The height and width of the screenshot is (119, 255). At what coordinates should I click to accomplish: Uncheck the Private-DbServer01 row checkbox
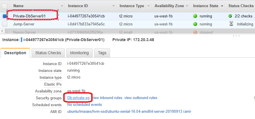[5, 16]
